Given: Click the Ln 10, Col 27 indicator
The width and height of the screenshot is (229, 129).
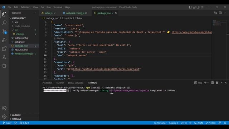Looking at the screenshot, I should coord(160,123).
